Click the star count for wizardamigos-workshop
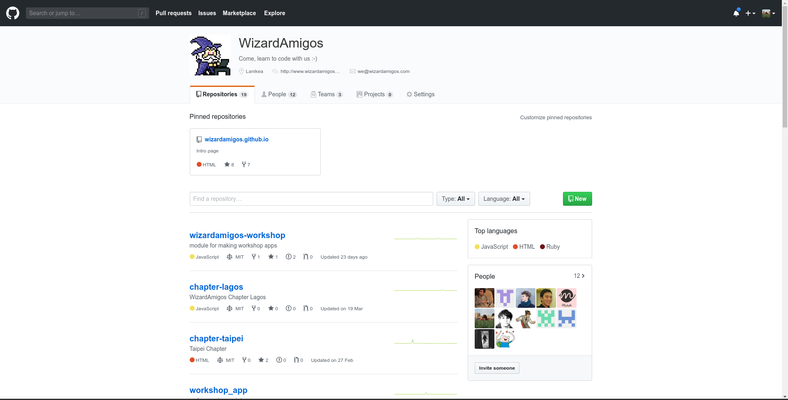This screenshot has width=788, height=400. point(273,257)
